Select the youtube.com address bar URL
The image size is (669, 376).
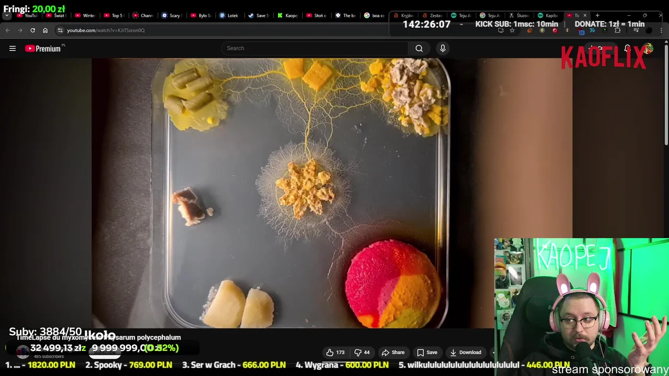pyautogui.click(x=106, y=30)
